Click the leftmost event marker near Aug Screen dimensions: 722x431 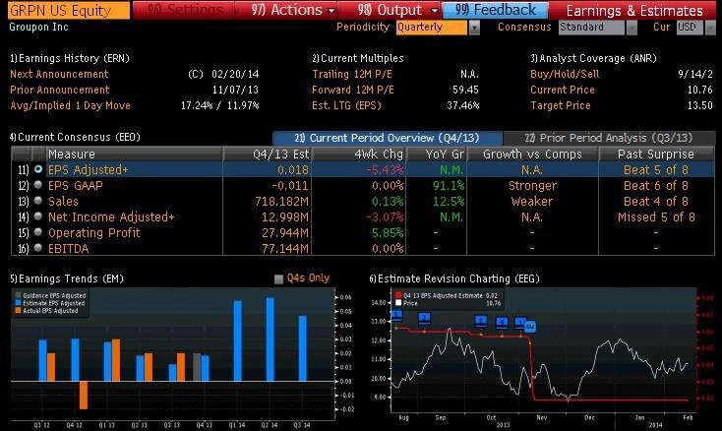coord(396,316)
